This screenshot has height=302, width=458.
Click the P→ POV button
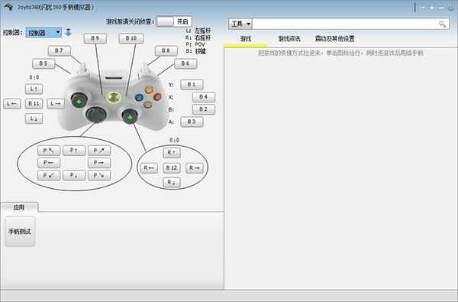pos(99,163)
